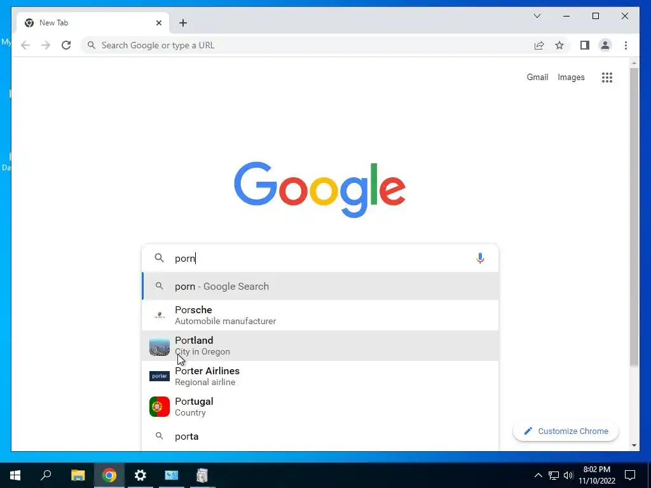The width and height of the screenshot is (651, 488).
Task: Open the Google apps grid
Action: point(607,77)
